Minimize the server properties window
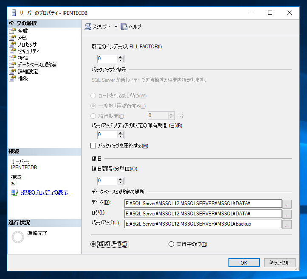Screen dimensions: 307x279 click(x=251, y=13)
